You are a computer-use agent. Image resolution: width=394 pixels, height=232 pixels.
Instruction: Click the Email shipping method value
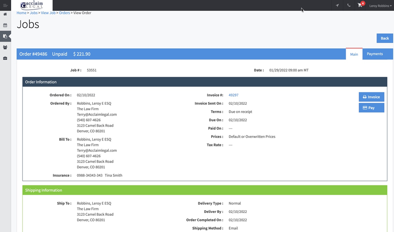(233, 228)
